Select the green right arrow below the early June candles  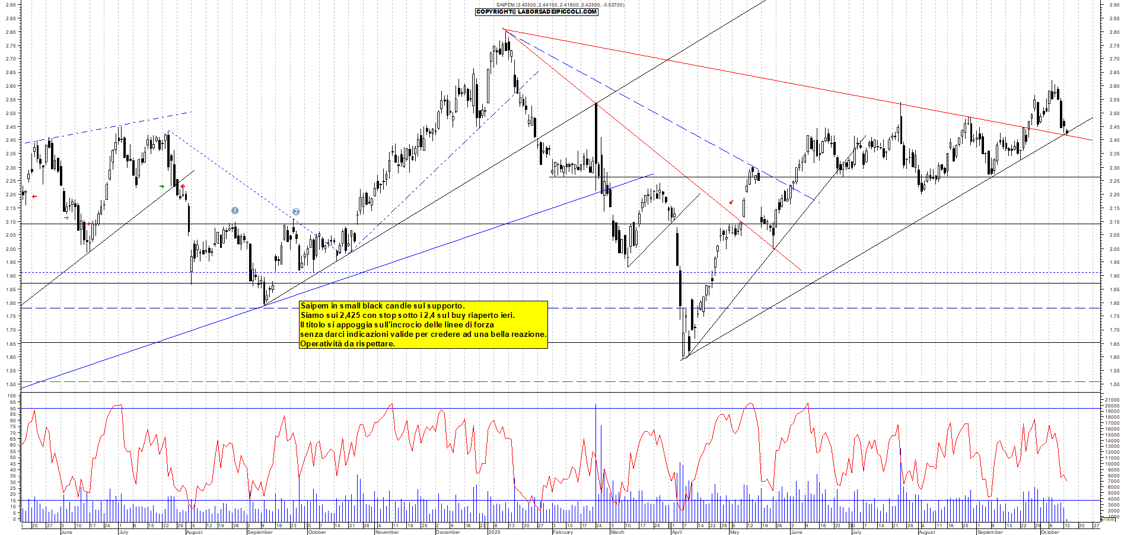pyautogui.click(x=66, y=218)
